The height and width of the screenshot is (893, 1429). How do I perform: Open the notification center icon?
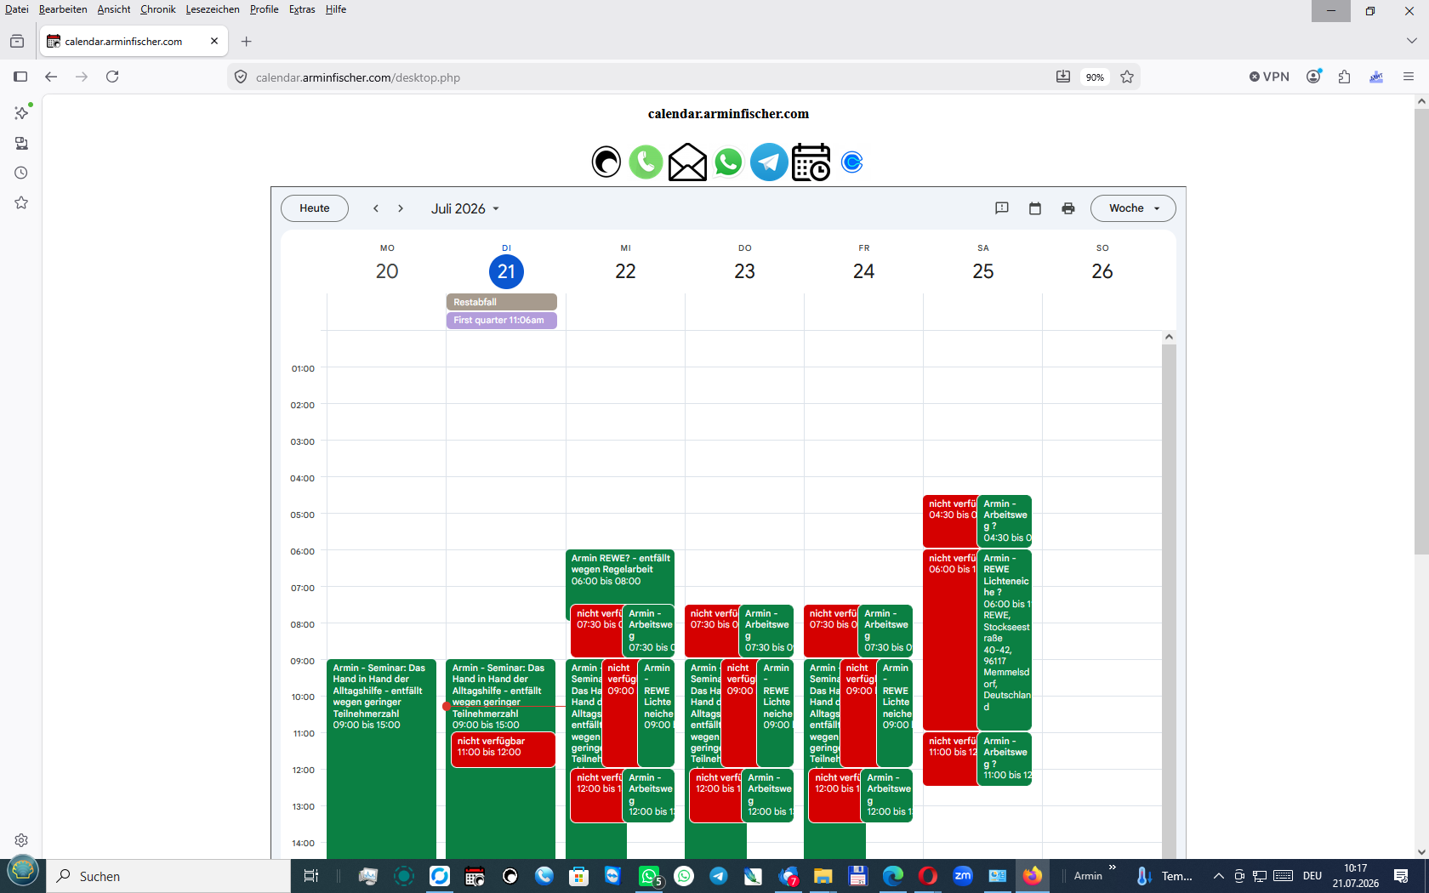pyautogui.click(x=1401, y=876)
